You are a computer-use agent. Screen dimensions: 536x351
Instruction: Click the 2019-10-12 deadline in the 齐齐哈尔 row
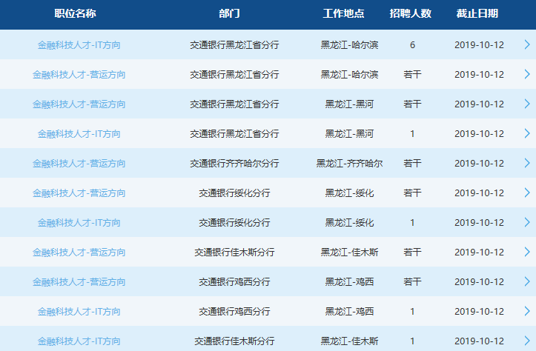(479, 164)
